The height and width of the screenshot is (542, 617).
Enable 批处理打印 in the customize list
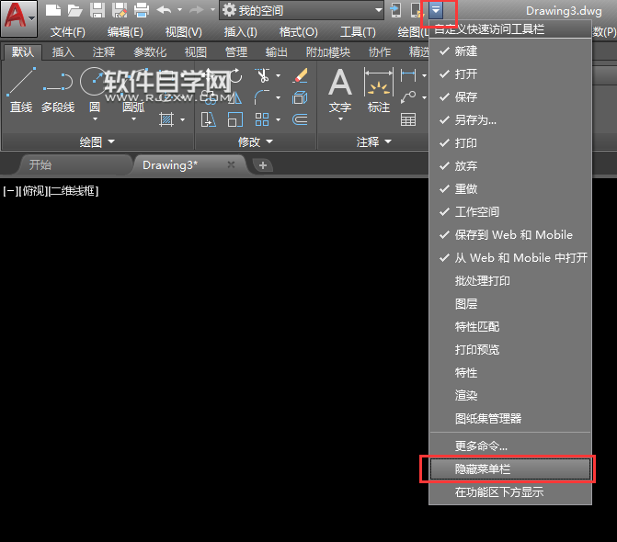coord(510,280)
